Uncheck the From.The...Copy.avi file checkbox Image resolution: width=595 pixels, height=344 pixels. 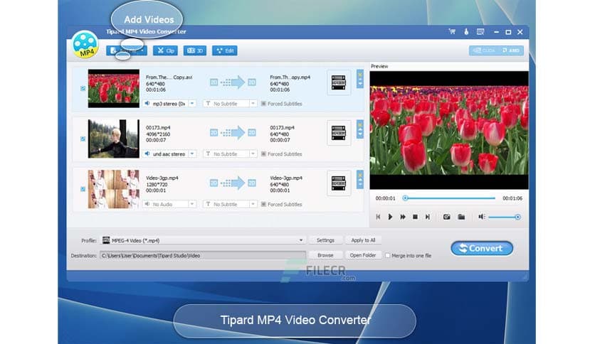83,88
